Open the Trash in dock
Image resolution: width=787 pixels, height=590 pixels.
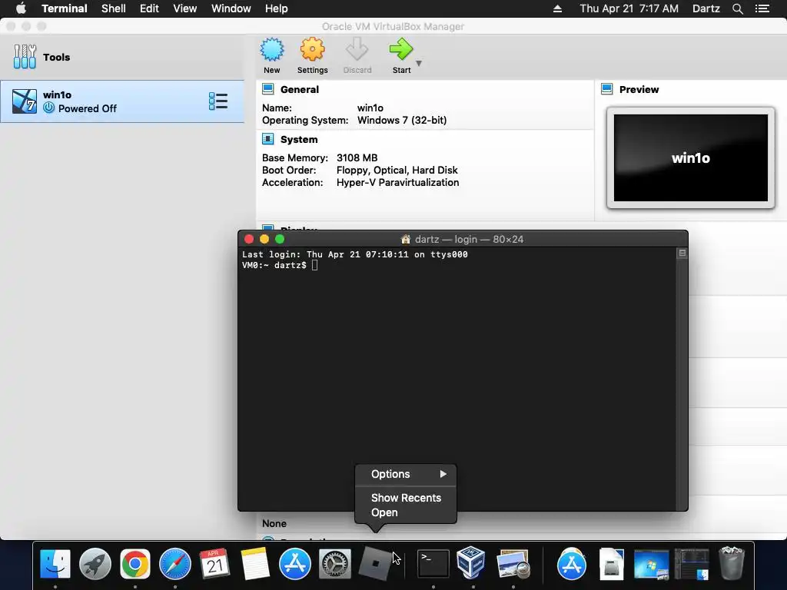pyautogui.click(x=732, y=563)
